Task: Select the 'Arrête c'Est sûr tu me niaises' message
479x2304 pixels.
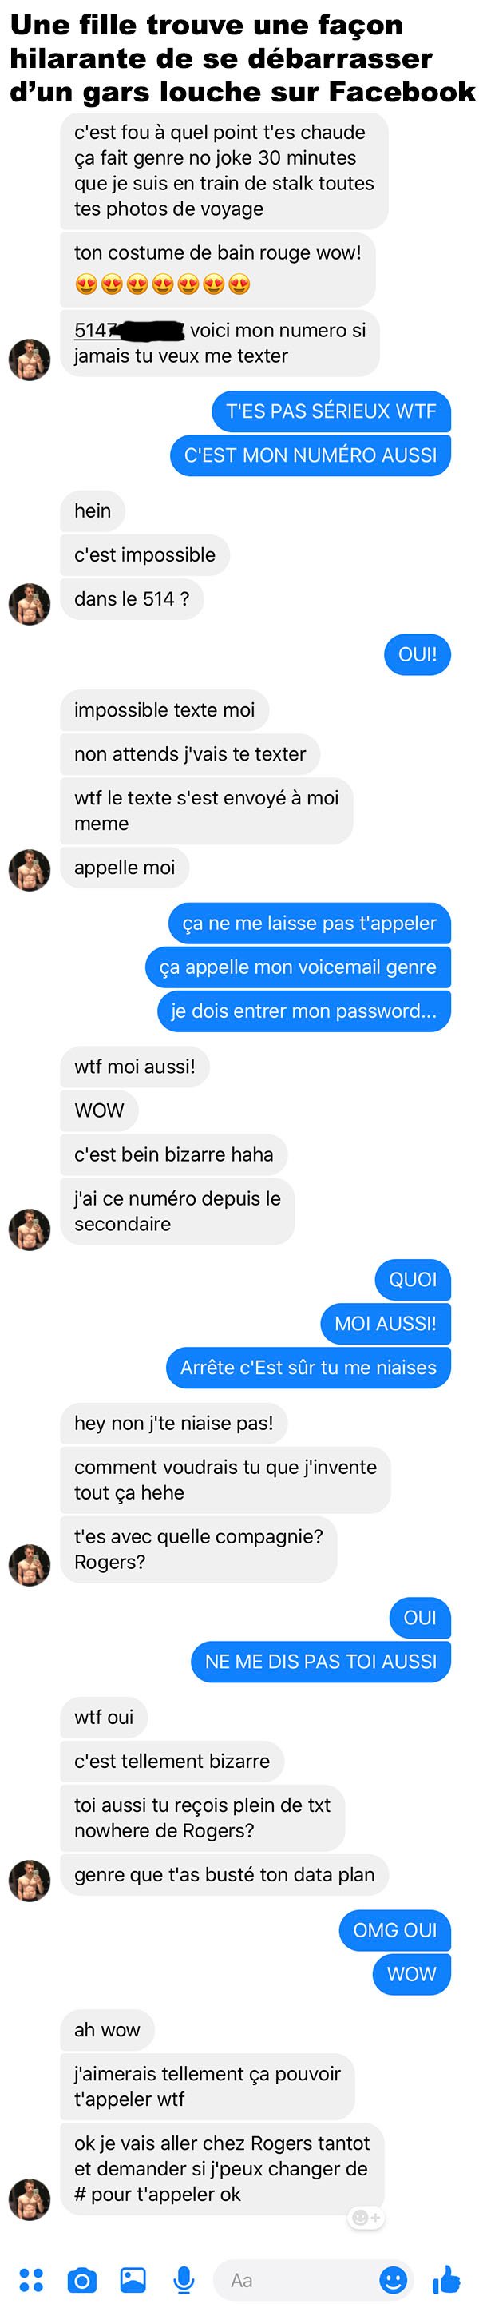Action: tap(308, 1368)
